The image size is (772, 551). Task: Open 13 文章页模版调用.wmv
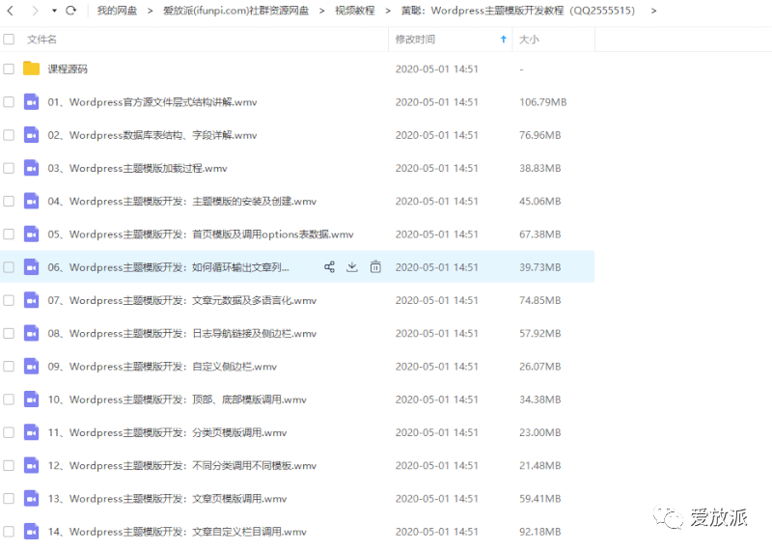[x=167, y=498]
